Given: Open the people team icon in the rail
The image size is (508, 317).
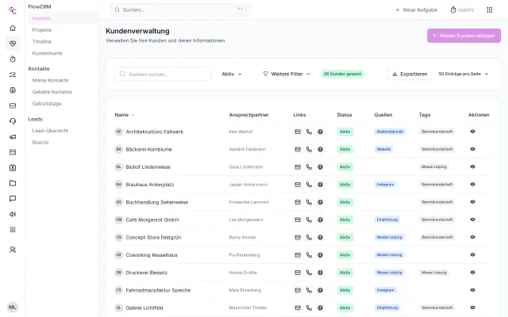Looking at the screenshot, I should pyautogui.click(x=13, y=250).
